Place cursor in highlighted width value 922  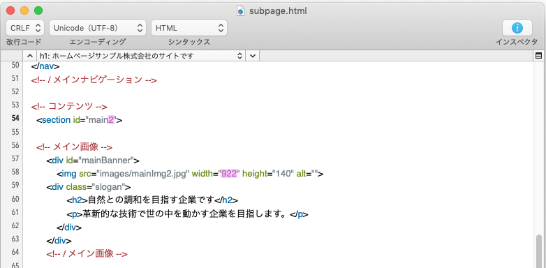click(229, 173)
